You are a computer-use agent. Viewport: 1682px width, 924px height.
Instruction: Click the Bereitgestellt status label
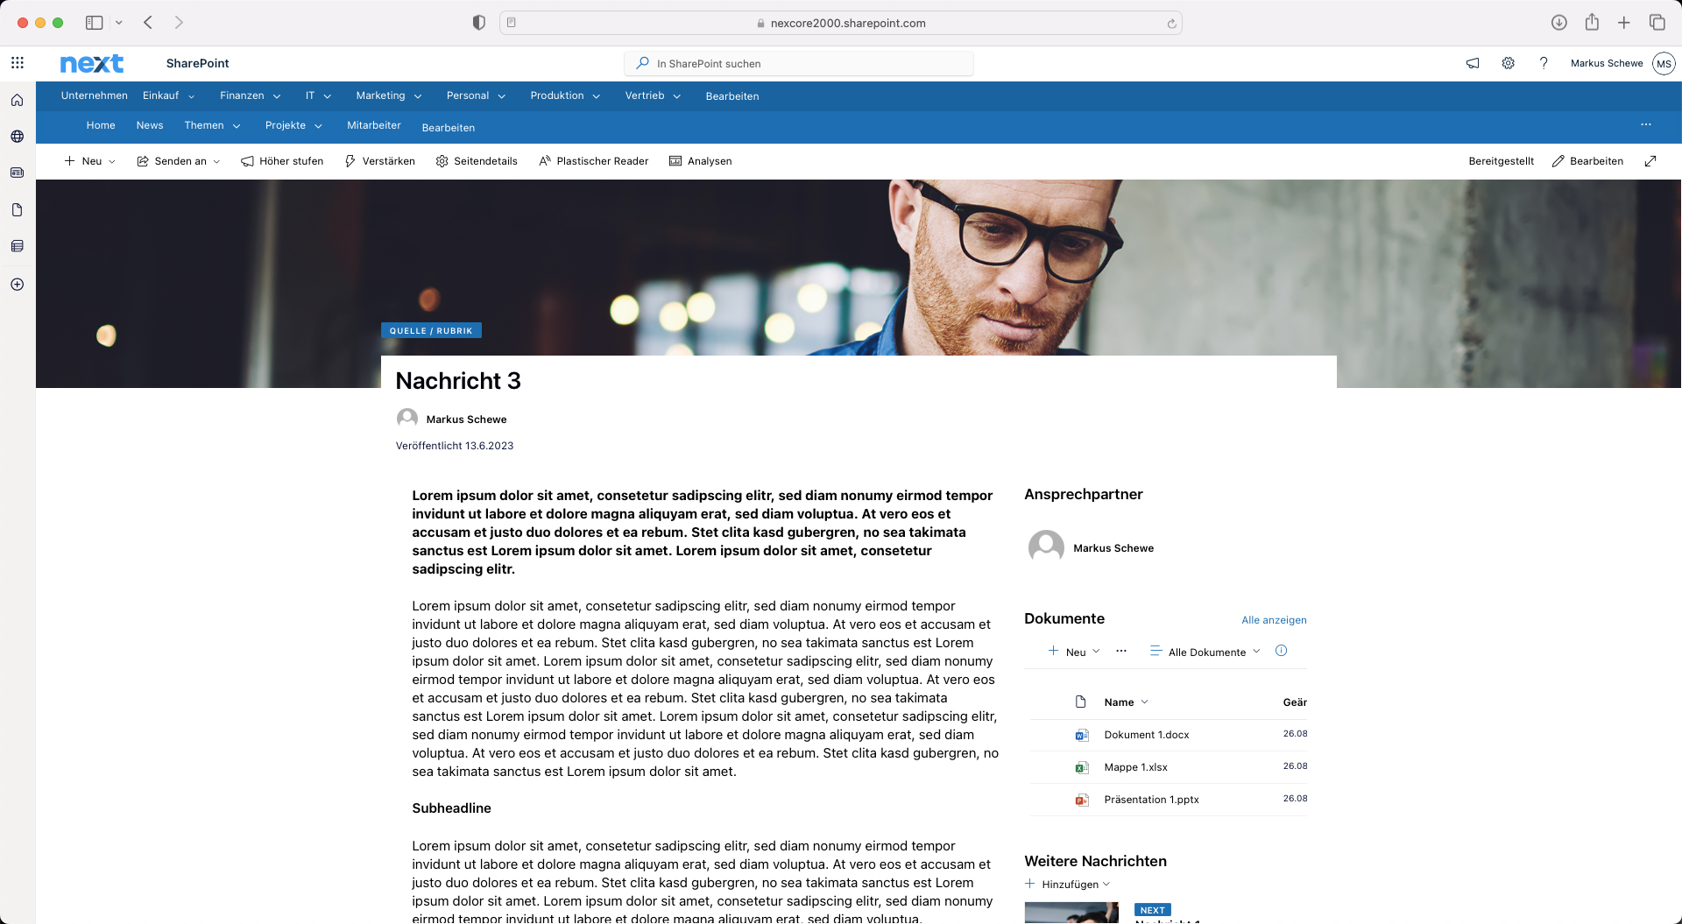coord(1502,161)
